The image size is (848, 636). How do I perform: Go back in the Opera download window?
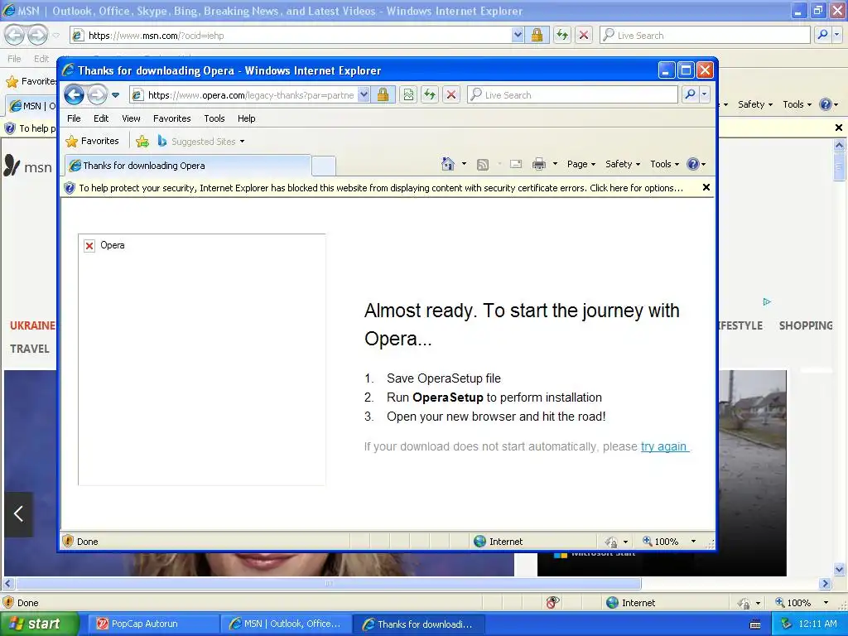coord(74,95)
